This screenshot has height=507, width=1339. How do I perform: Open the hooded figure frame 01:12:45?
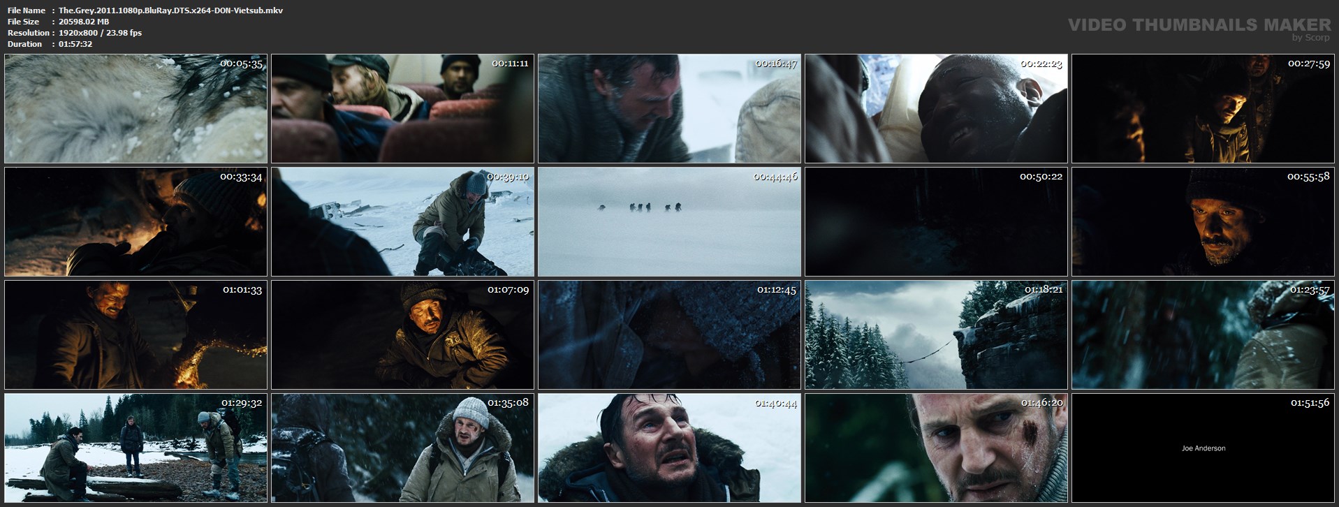[669, 335]
